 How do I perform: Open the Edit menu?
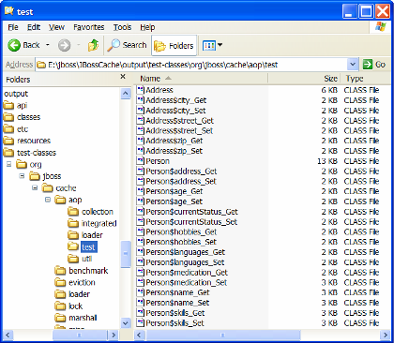(x=34, y=27)
